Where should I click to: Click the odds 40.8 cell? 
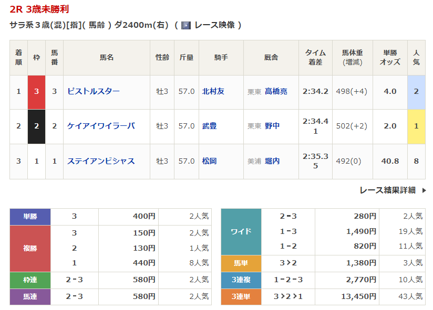(x=390, y=161)
